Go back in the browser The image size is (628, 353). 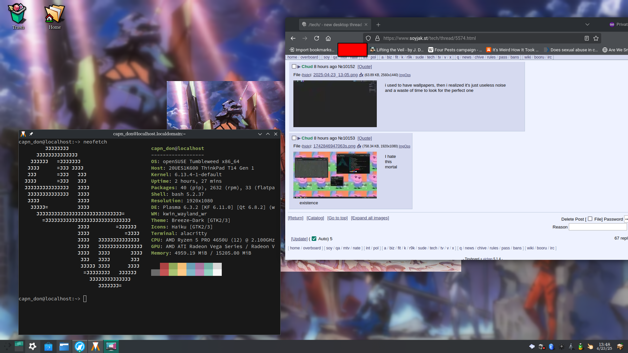pos(293,38)
